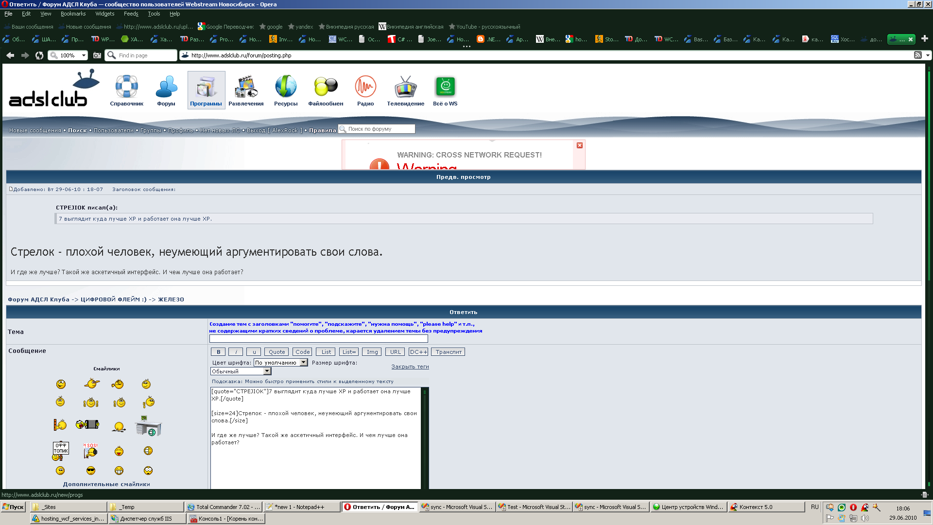Open Википедия русская bookmark

[346, 27]
